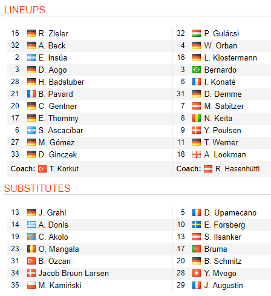Image resolution: width=271 pixels, height=296 pixels.
Task: Open coach R. Hasenhüttl's page
Action: point(237,169)
